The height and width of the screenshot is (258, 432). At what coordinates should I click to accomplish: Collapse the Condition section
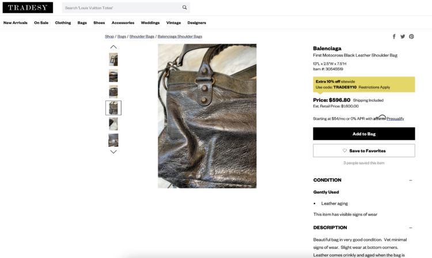411,180
